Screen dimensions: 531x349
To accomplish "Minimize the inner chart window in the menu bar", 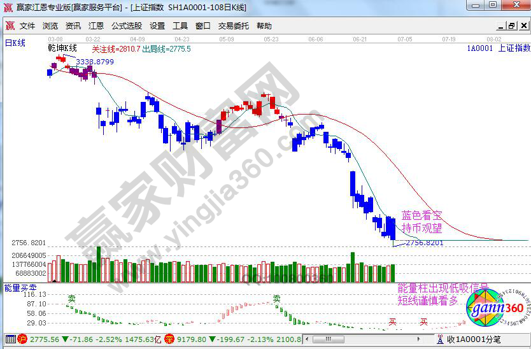I will point(500,26).
